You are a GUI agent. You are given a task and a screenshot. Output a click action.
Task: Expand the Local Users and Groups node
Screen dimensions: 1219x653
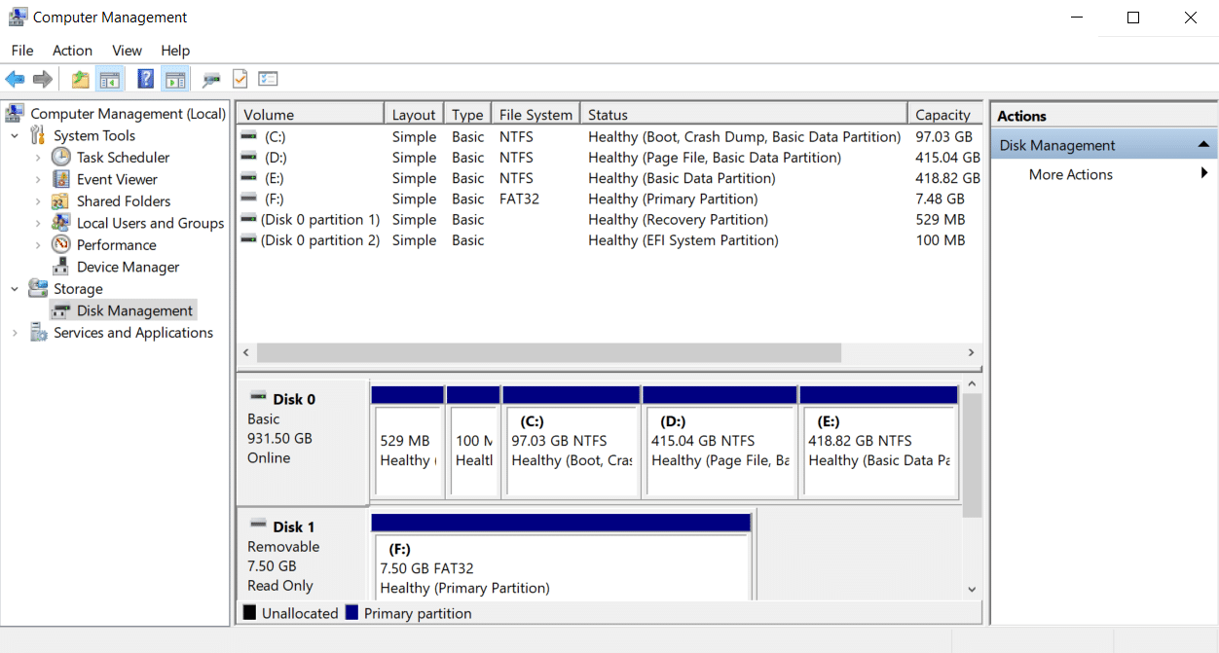38,223
